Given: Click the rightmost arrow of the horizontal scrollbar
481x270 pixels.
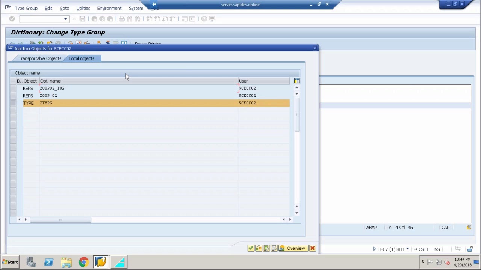Looking at the screenshot, I should [290, 220].
